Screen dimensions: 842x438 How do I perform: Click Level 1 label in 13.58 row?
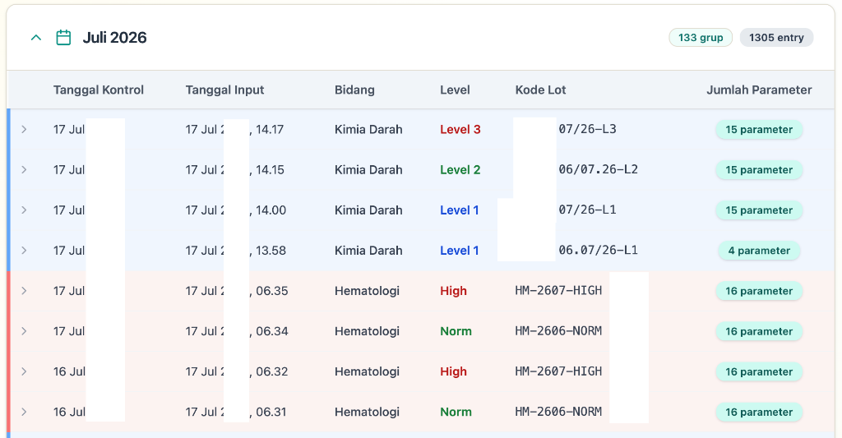coord(459,250)
